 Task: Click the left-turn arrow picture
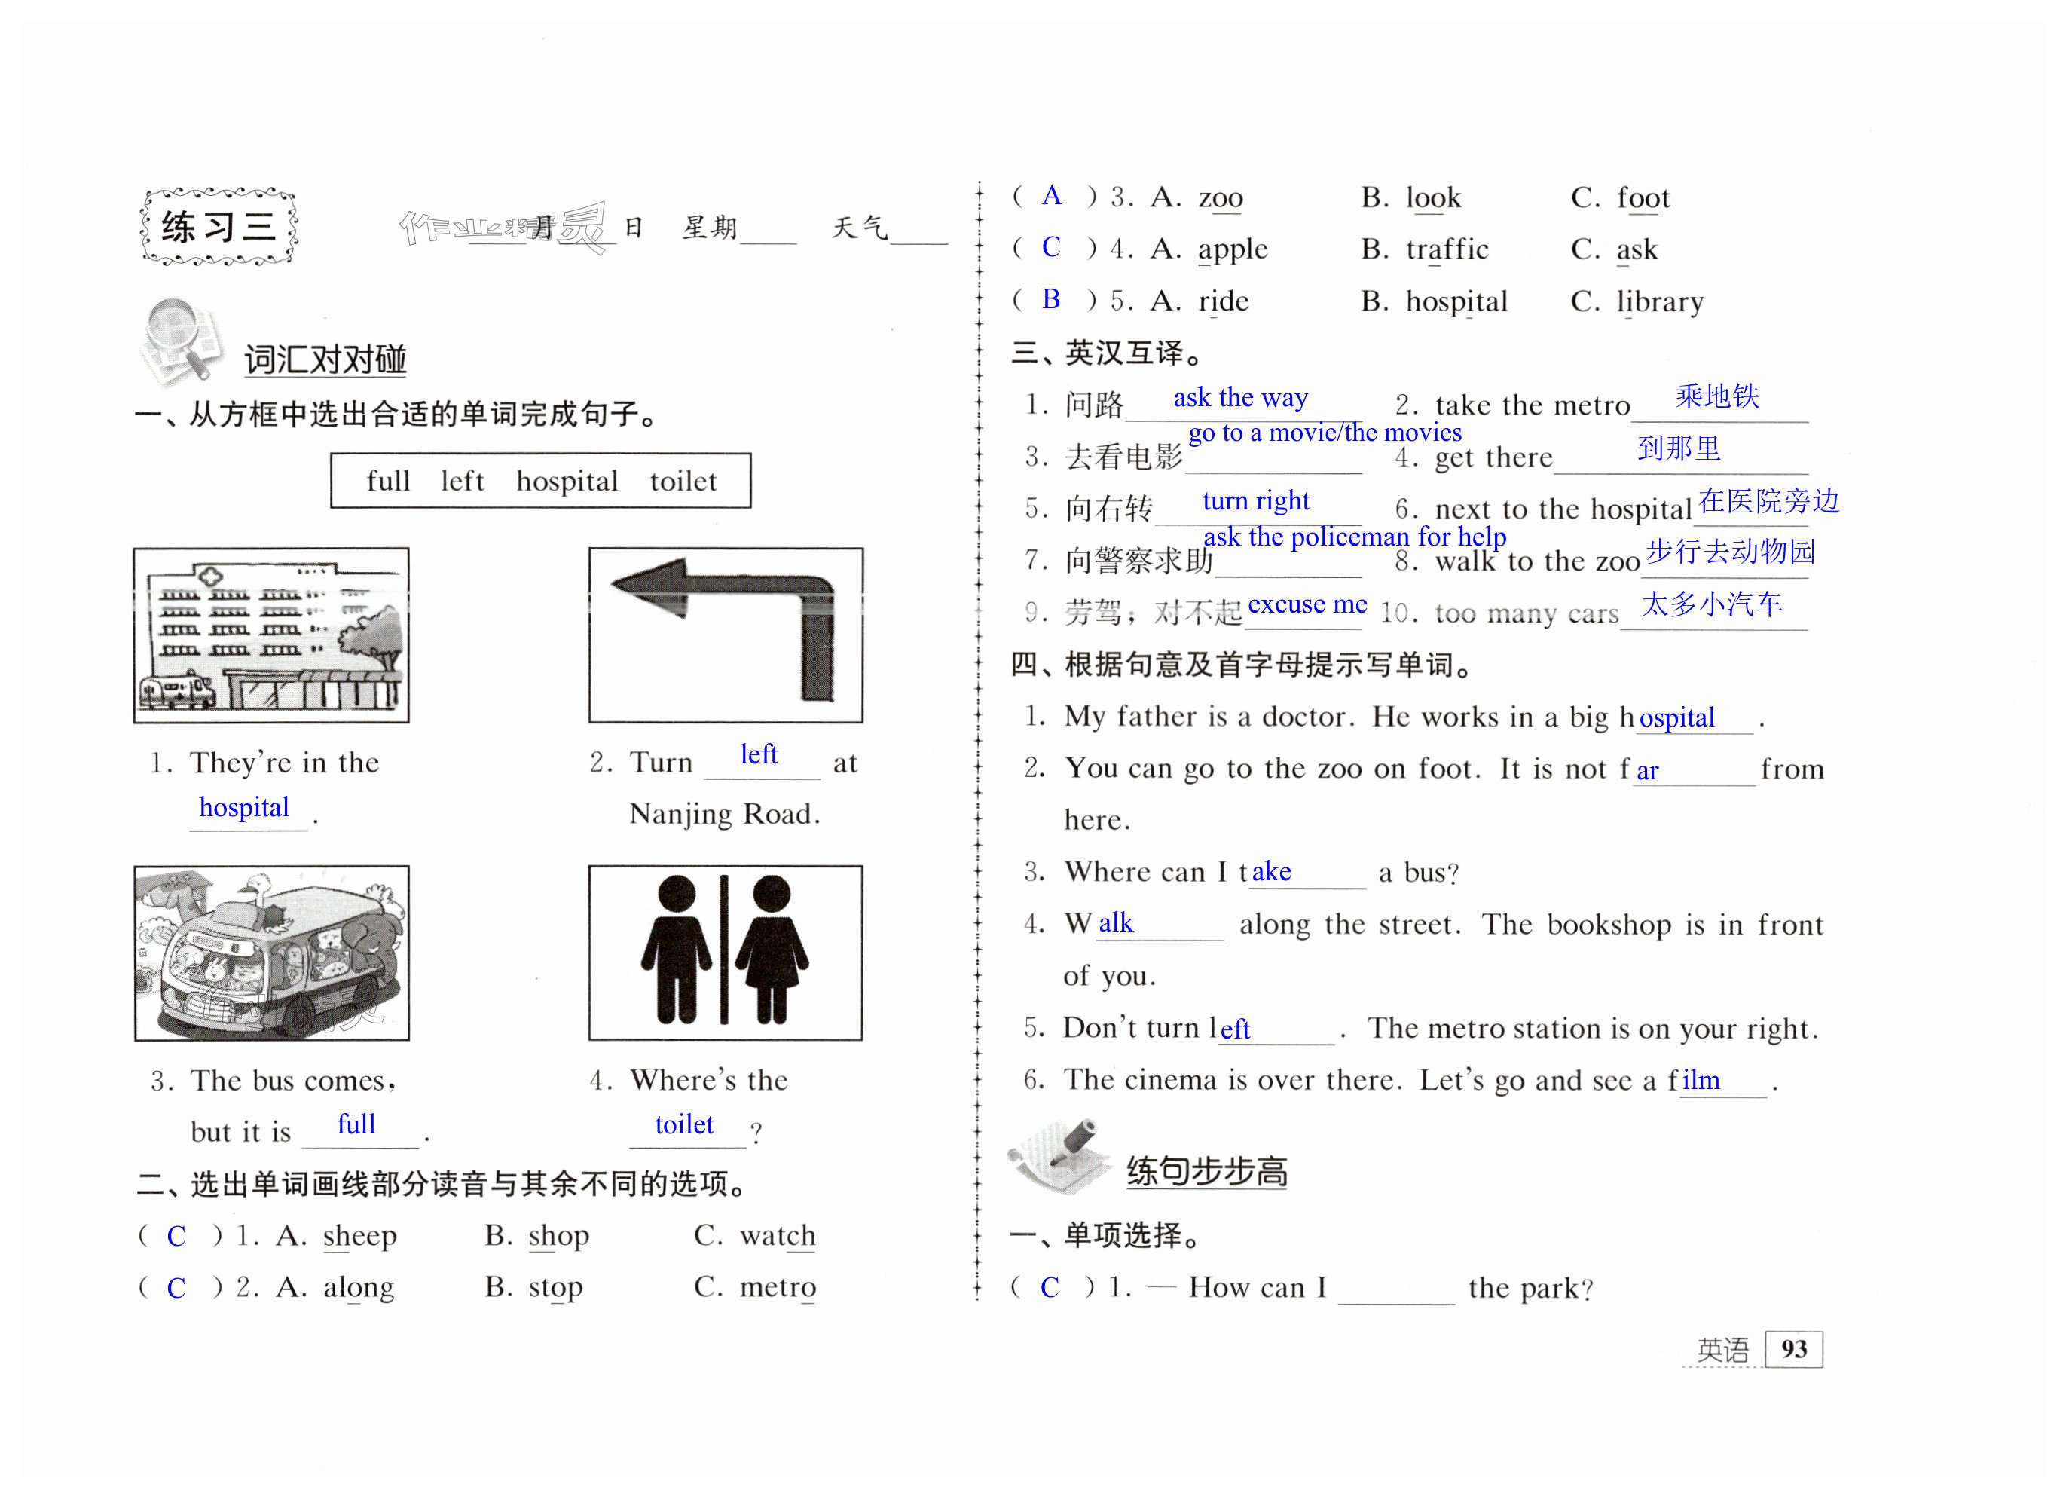click(725, 635)
